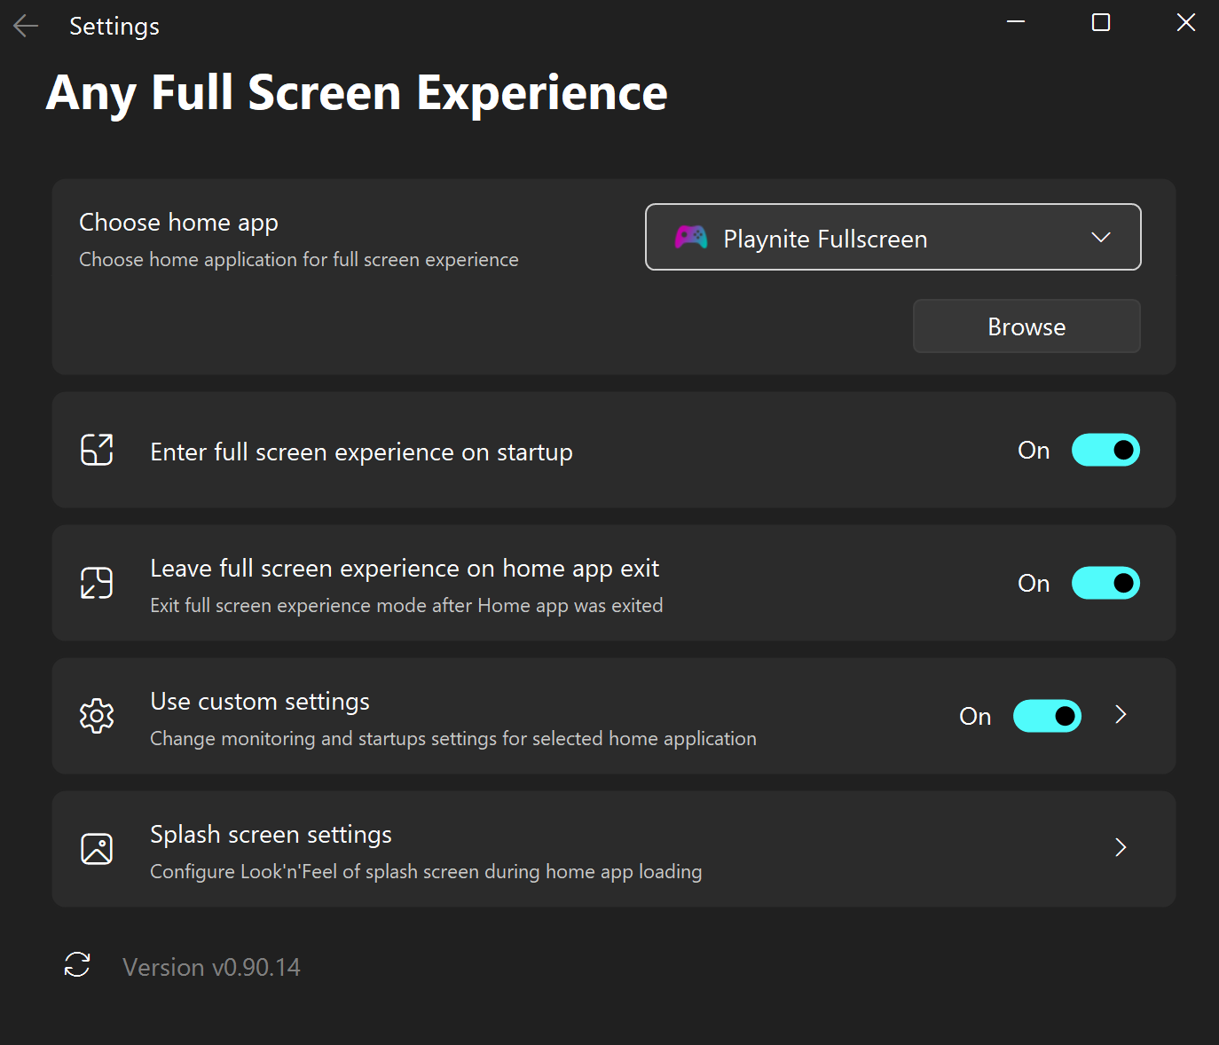The width and height of the screenshot is (1219, 1045).
Task: Click the startup full screen enter icon
Action: (97, 450)
